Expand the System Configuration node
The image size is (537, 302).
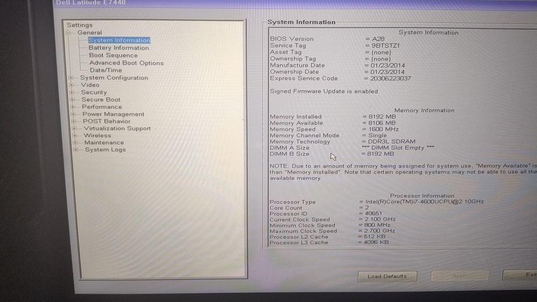[x=70, y=78]
